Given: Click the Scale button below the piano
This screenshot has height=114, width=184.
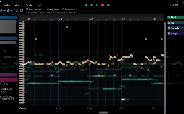Looking at the screenshot, I should coord(22,109).
